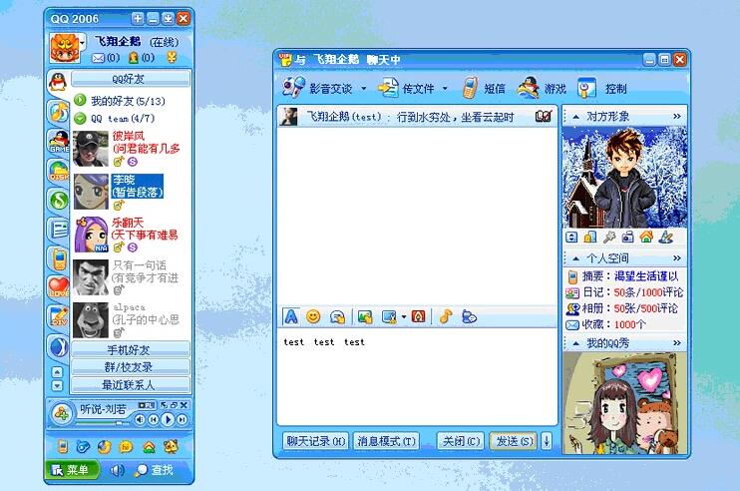Screen dimensions: 740x491
Task: Click the bottom blue pet shortcut icon
Action: click(x=83, y=446)
